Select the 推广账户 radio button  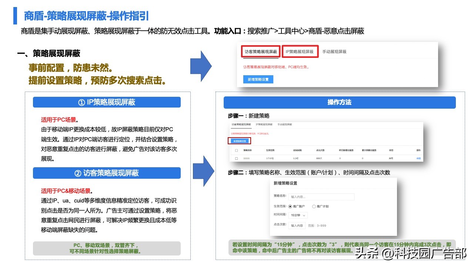[290, 207]
